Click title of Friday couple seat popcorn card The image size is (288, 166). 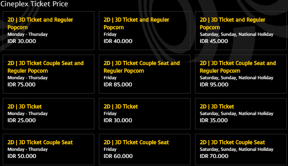142,67
